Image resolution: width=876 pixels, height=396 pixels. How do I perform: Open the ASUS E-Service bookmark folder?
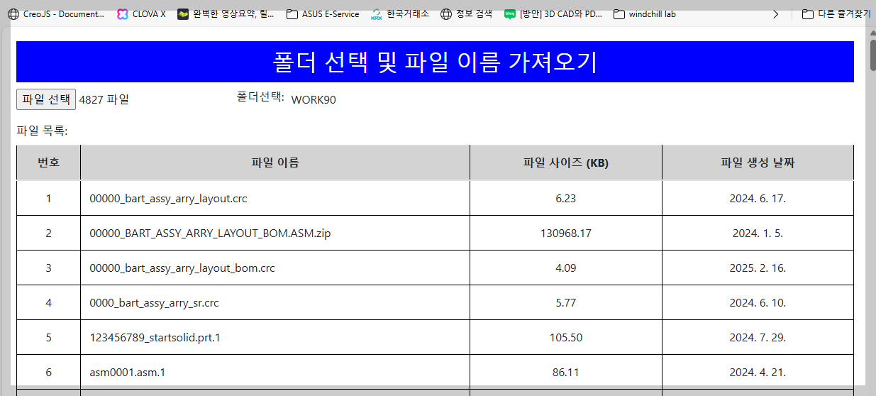coord(323,14)
